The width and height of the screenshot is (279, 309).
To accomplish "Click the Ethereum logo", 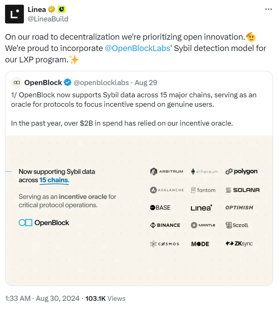I will coord(204,172).
